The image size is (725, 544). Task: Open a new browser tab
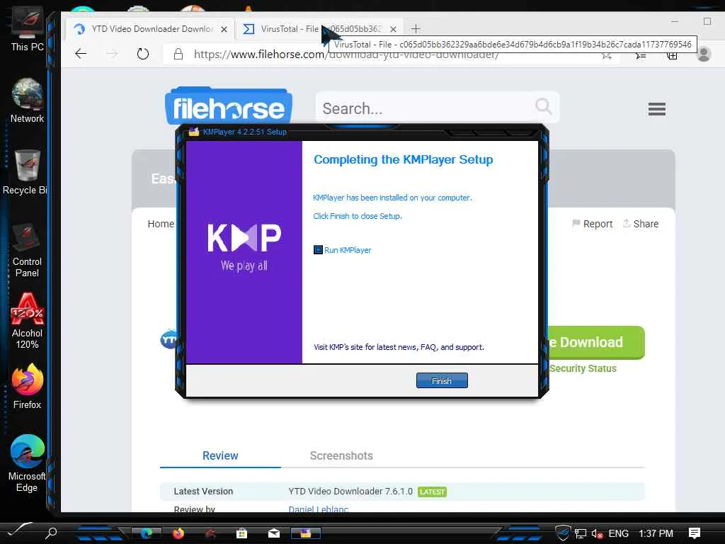416,29
